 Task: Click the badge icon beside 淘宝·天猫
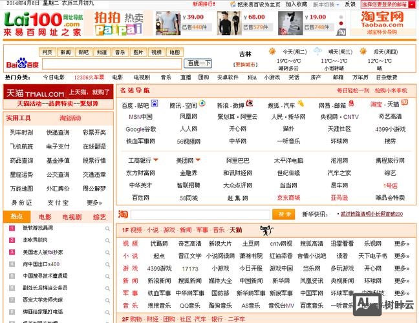[405, 103]
